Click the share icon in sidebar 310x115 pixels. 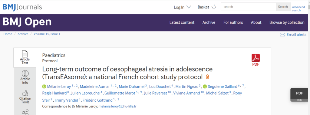click(25, 112)
